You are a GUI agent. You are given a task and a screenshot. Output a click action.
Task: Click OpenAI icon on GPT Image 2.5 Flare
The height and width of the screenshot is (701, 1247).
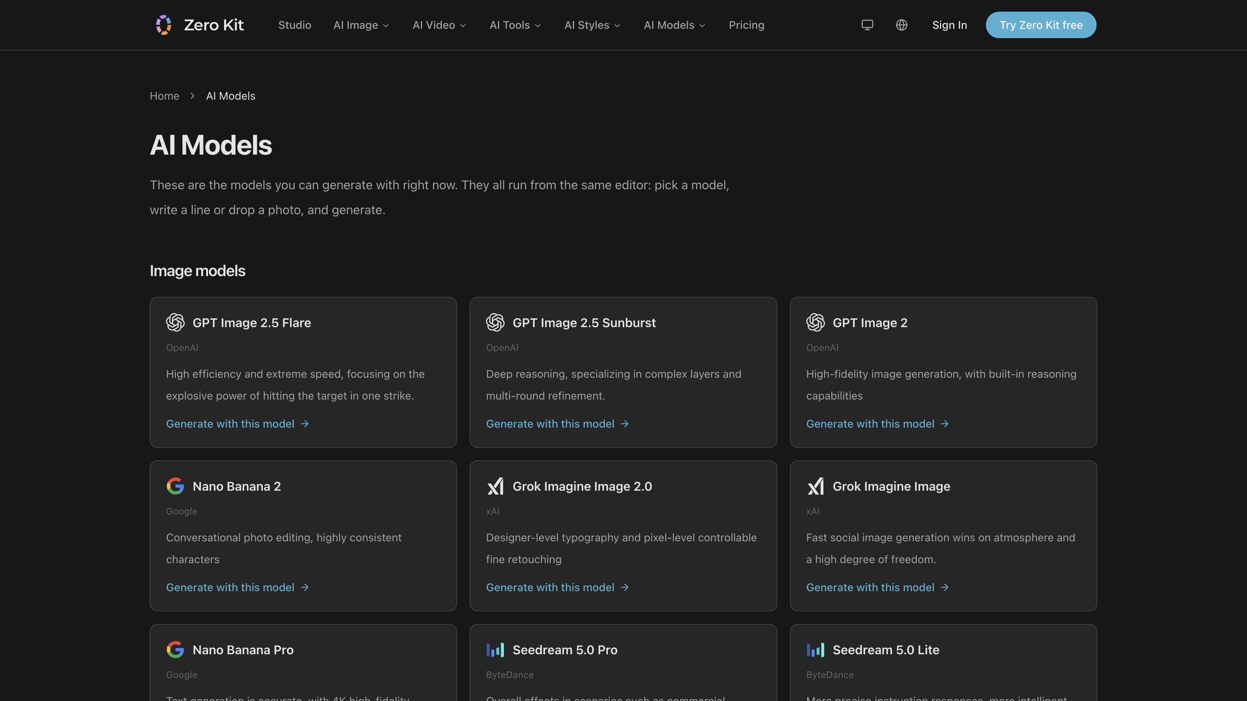175,322
